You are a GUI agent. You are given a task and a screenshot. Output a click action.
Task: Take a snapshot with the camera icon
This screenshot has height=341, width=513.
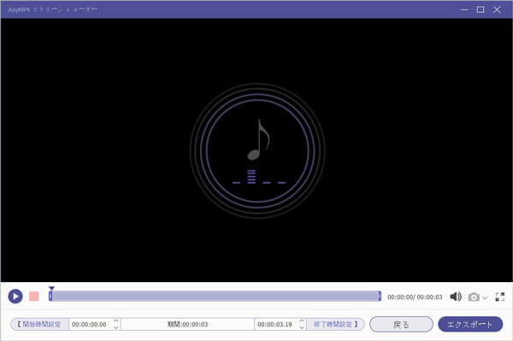coord(474,297)
